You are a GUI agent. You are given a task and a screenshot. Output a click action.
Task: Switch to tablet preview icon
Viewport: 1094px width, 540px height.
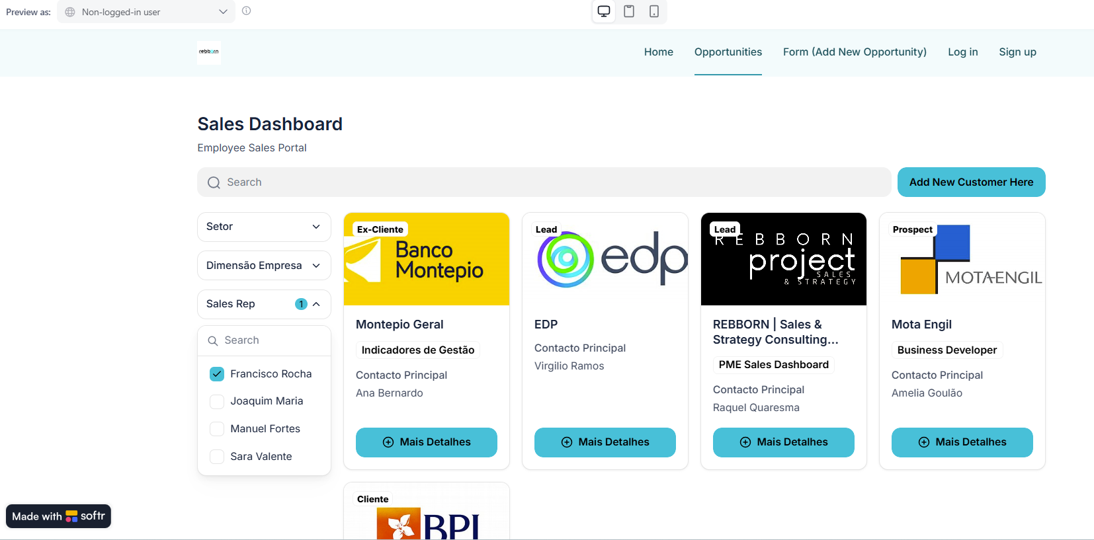click(x=629, y=11)
